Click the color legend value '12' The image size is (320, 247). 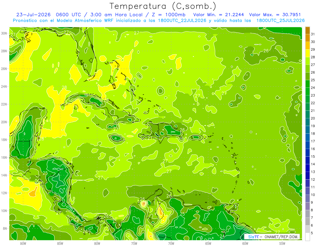[313, 180]
